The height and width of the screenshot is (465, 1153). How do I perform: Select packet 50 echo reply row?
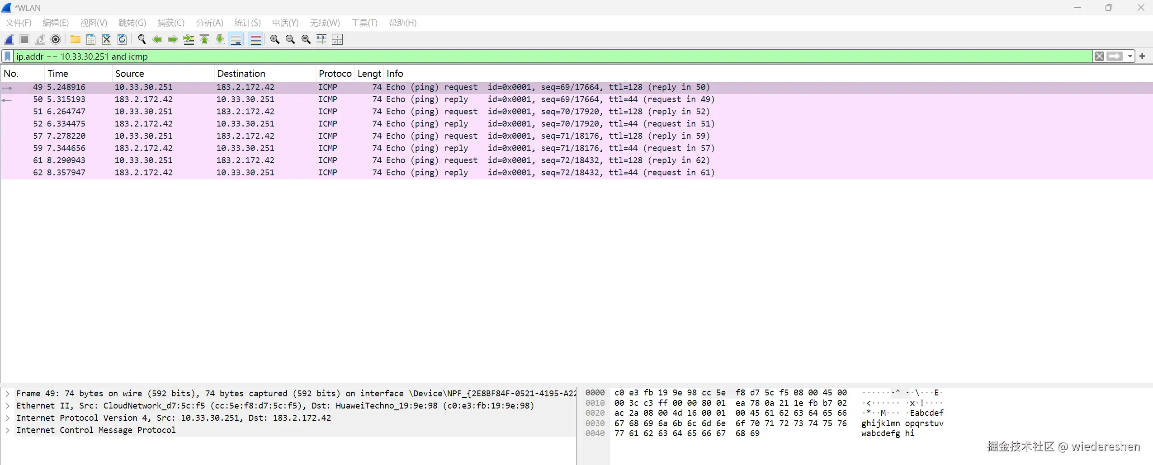[x=576, y=99]
